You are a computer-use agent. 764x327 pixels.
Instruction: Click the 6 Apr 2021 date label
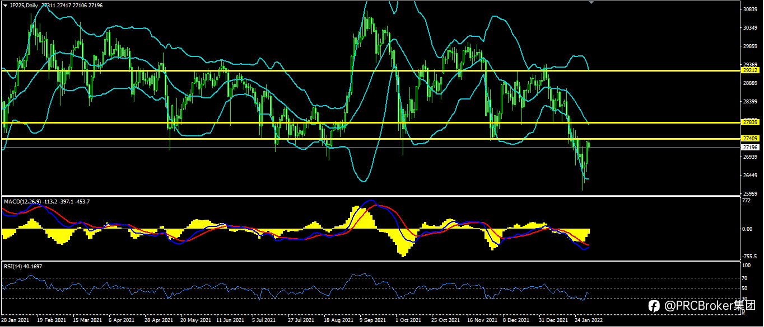[122, 321]
